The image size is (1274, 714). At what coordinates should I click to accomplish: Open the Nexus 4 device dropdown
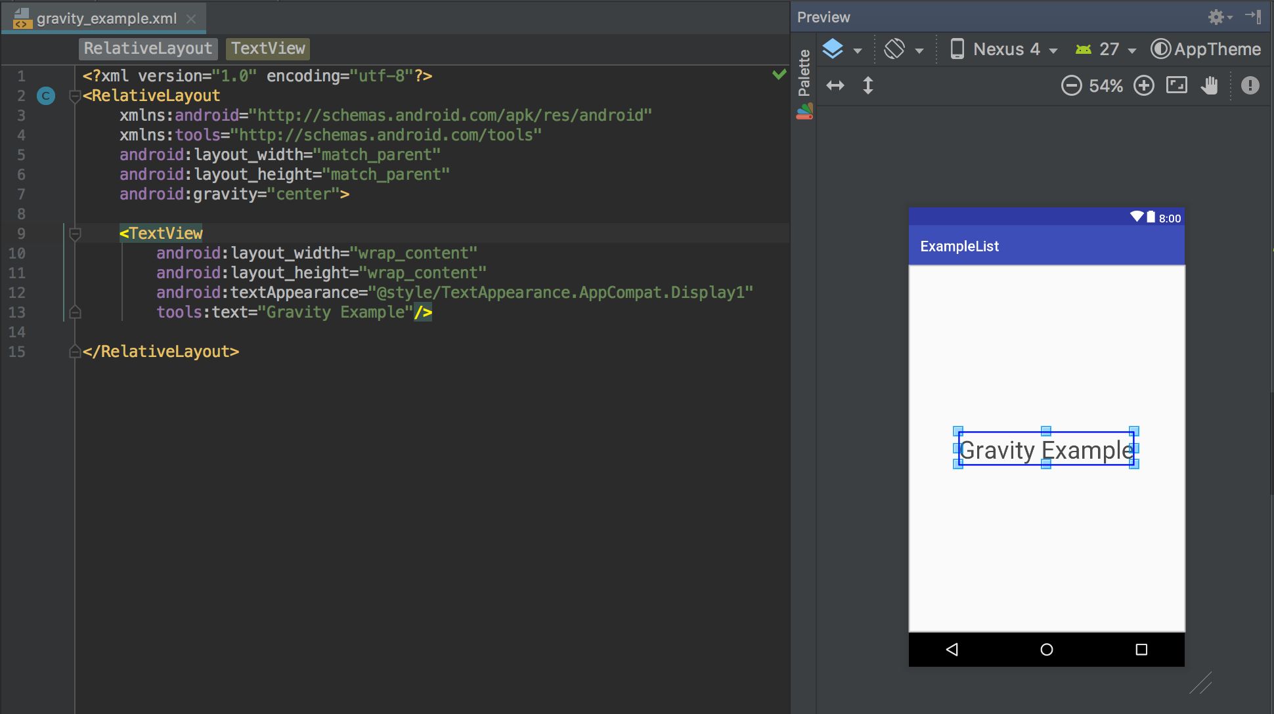click(x=1005, y=49)
